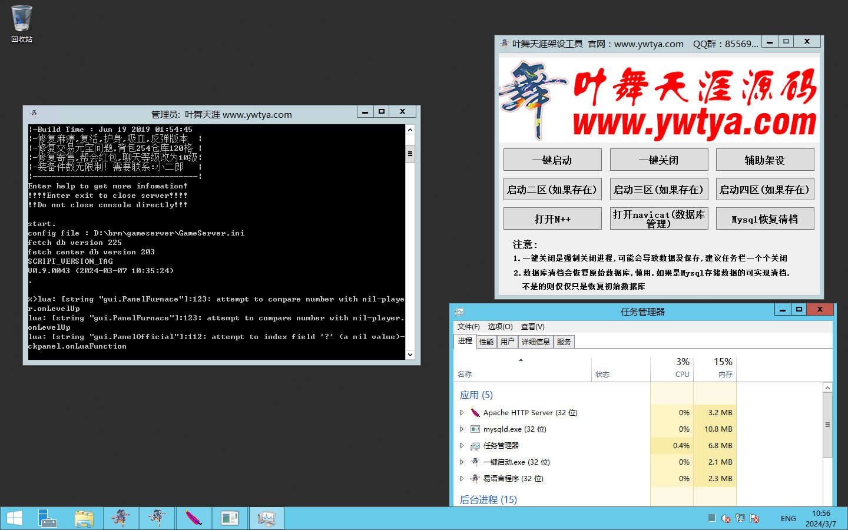Expand the 易语言程序 process entry

tap(462, 478)
